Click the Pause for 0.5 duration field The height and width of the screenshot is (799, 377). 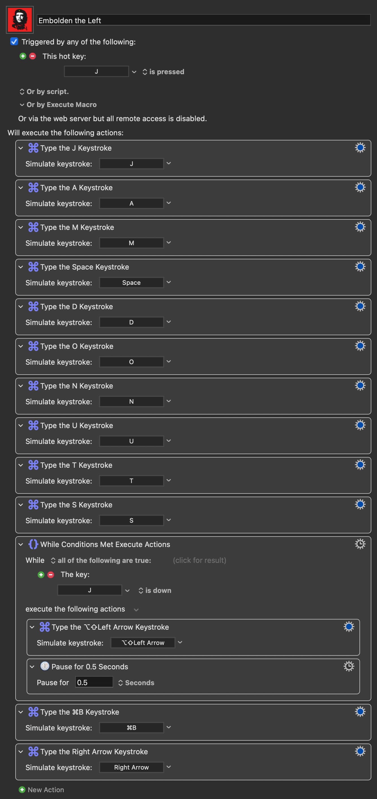point(94,682)
